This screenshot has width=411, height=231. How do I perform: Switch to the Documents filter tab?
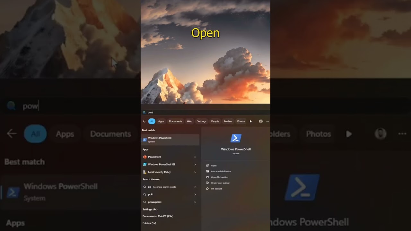coord(175,121)
